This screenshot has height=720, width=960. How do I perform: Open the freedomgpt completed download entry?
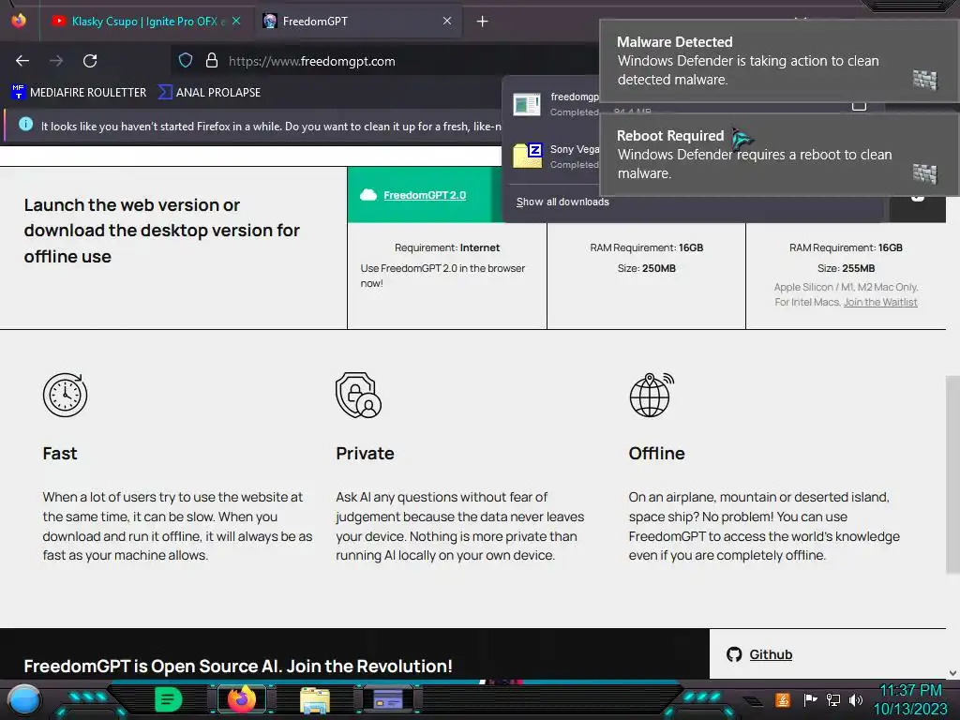click(x=554, y=104)
